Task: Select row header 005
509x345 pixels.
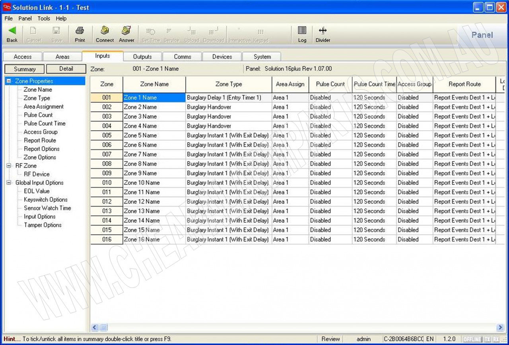Action: tap(107, 135)
